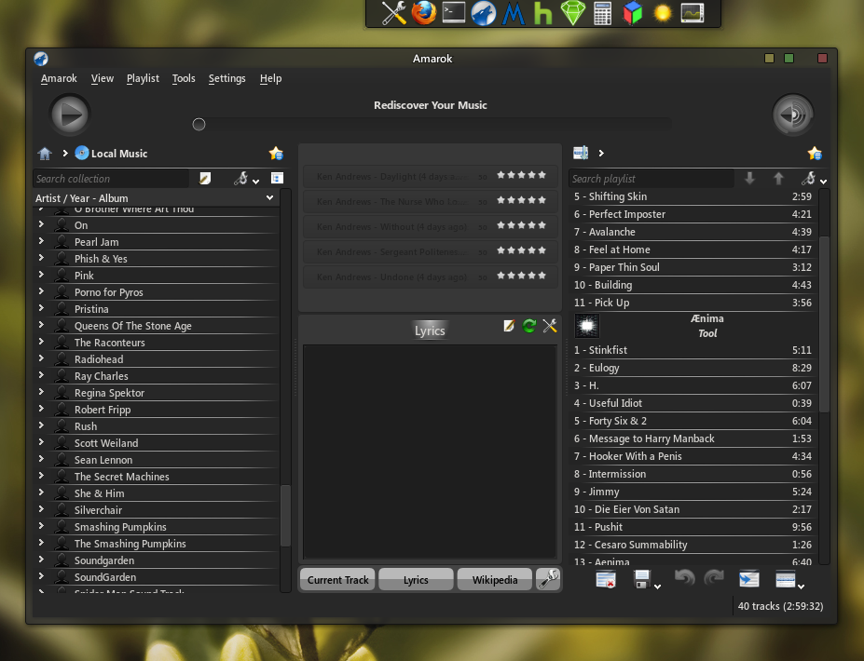
Task: Select track 7 - Avalanche
Action: pos(693,232)
